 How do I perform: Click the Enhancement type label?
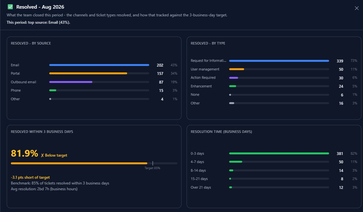[201, 86]
